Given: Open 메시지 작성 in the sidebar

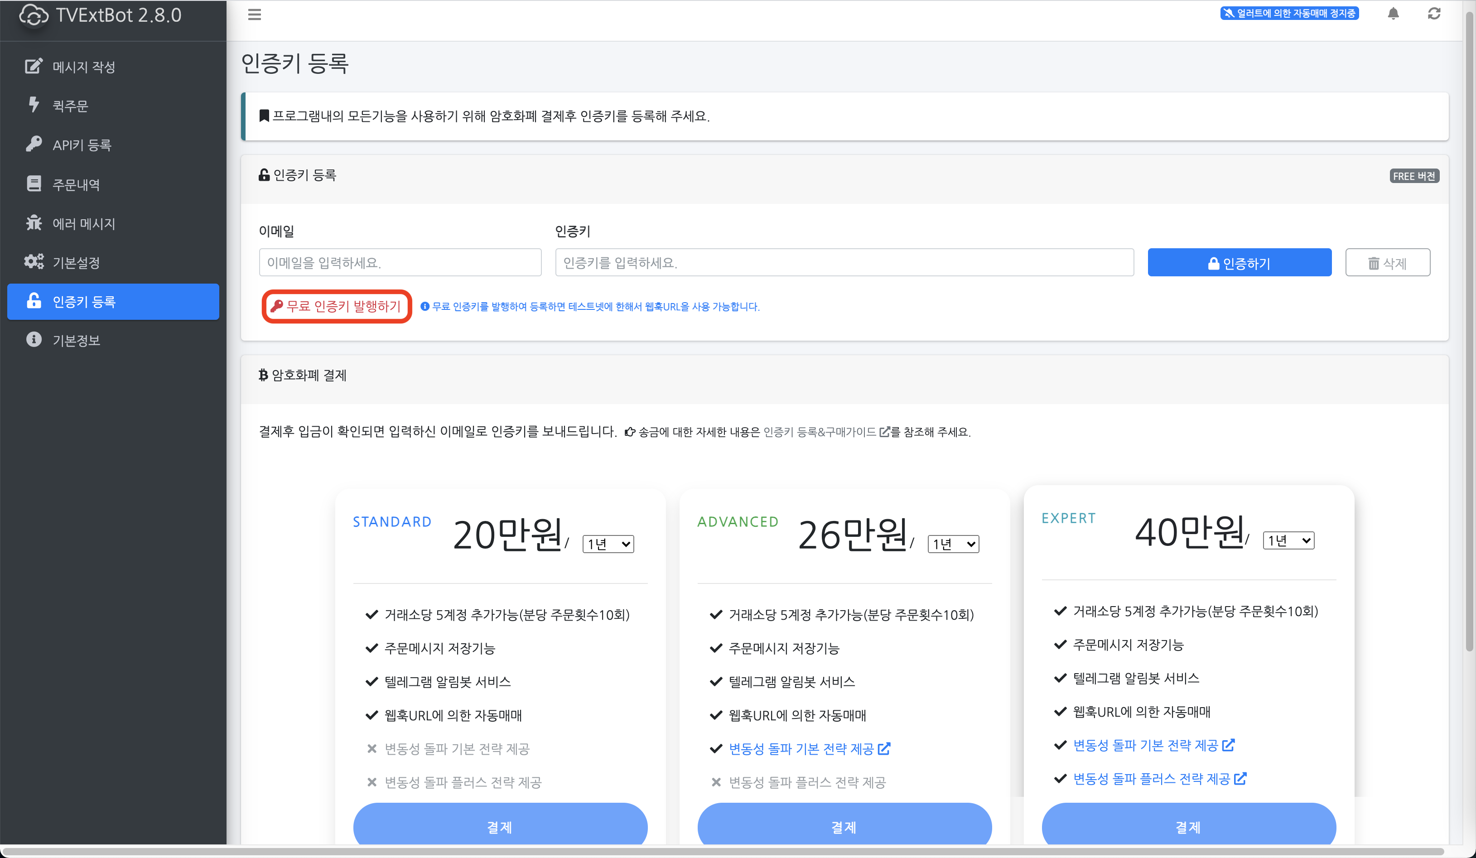Looking at the screenshot, I should pos(113,67).
